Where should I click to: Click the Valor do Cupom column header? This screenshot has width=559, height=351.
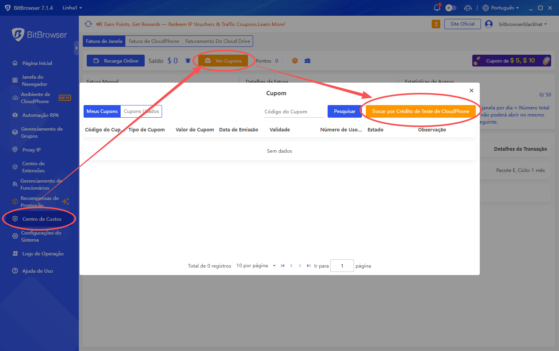[x=195, y=129]
